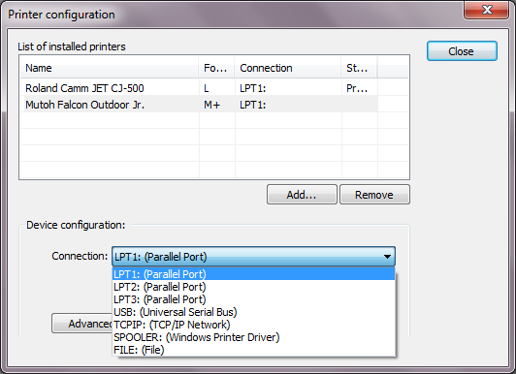
Task: Sort printers by Name column header
Action: pos(110,68)
